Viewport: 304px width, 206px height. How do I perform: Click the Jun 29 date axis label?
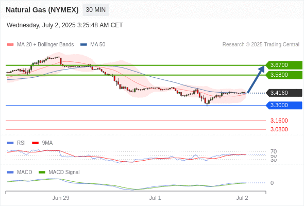tap(61, 198)
